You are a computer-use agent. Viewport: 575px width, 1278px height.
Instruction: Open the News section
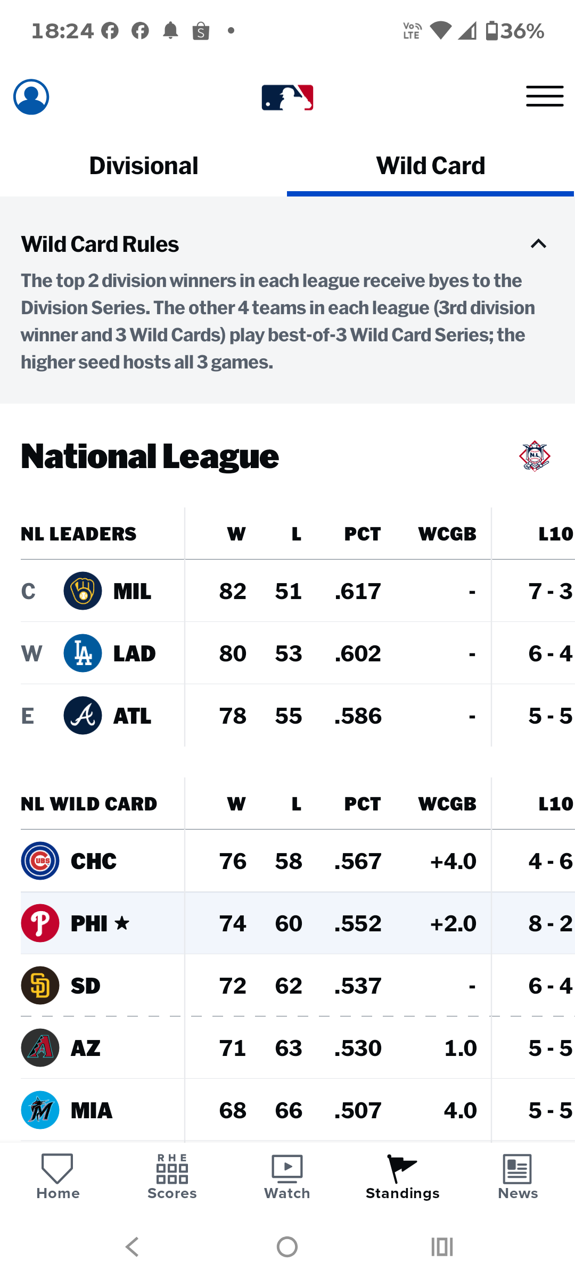[x=517, y=1176]
